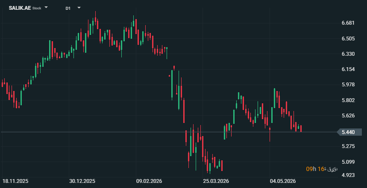Click the 6.681 price axis label
The height and width of the screenshot is (188, 367).
pyautogui.click(x=348, y=23)
